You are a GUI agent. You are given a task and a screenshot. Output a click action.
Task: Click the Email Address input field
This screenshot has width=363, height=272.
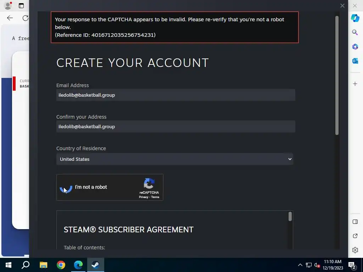(x=176, y=95)
